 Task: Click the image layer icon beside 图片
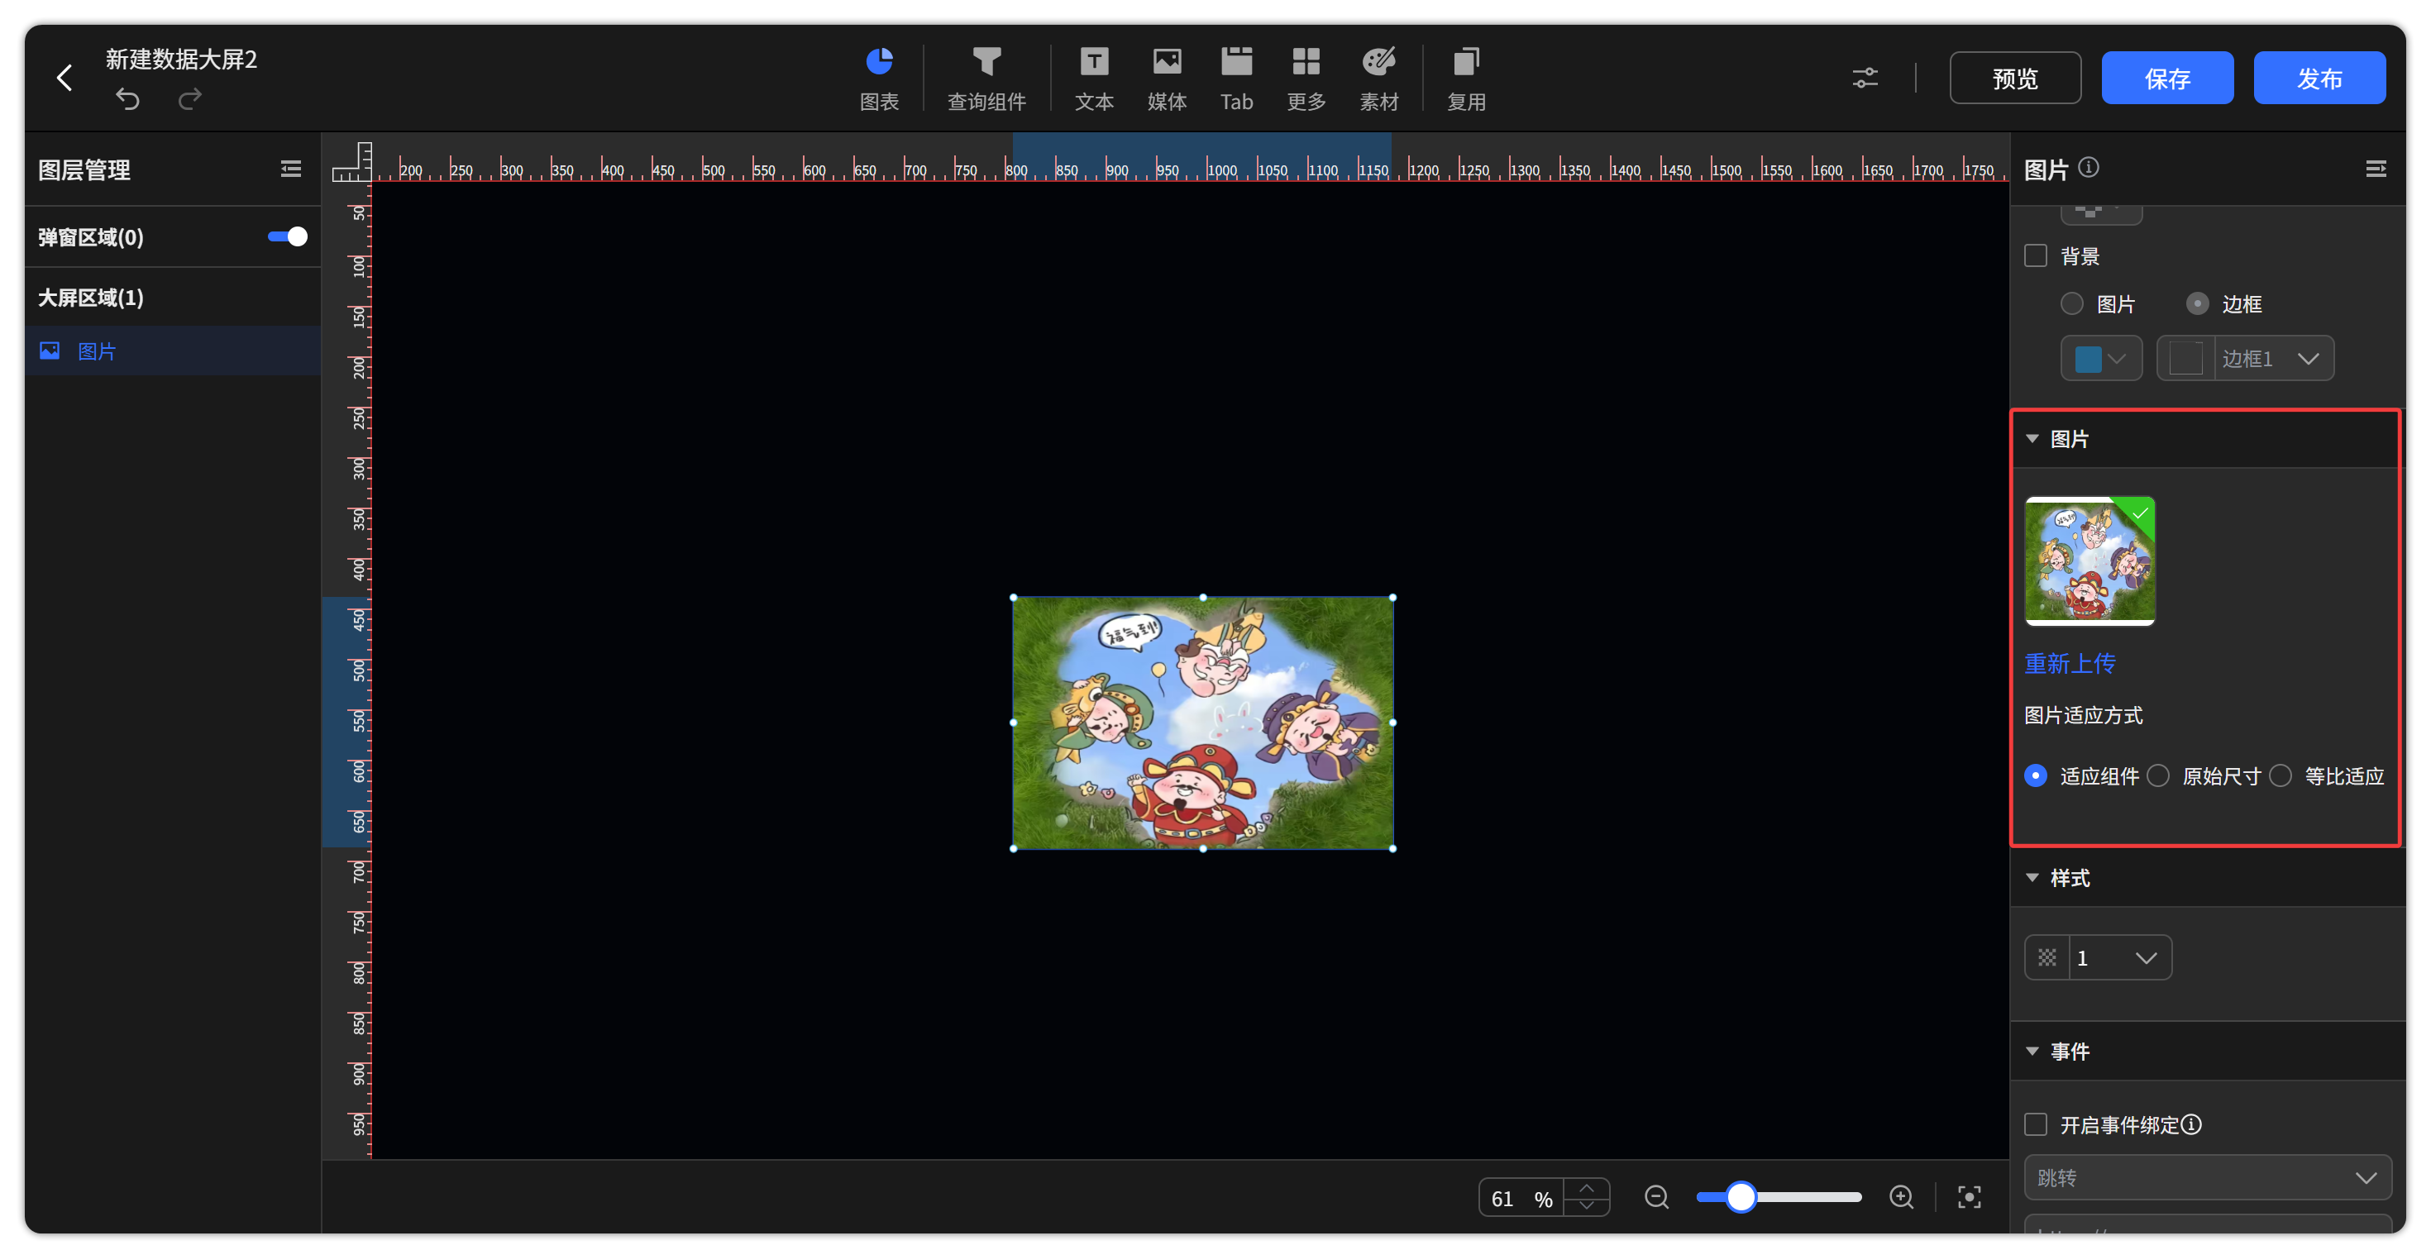[49, 351]
